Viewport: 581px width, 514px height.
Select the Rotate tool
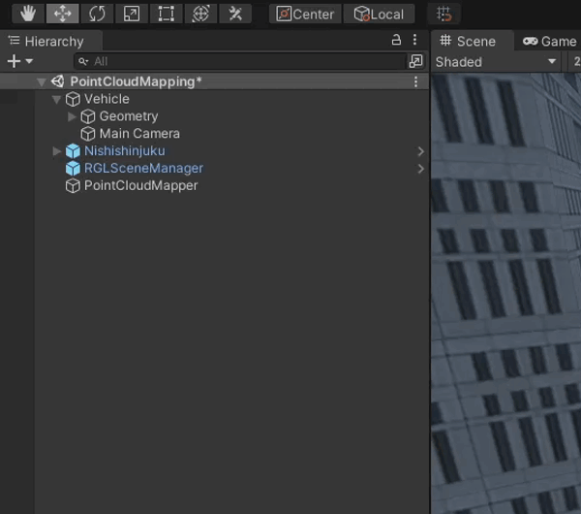coord(97,14)
